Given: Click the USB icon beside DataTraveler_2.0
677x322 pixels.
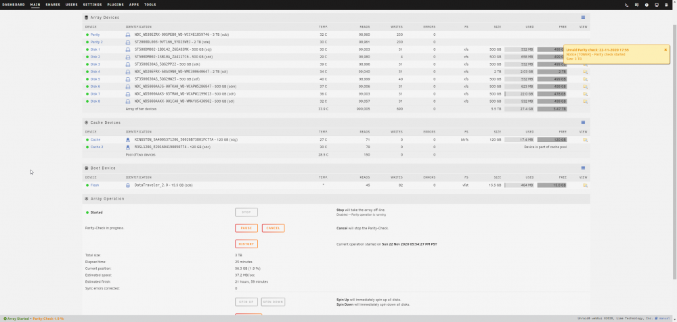Looking at the screenshot, I should (128, 185).
